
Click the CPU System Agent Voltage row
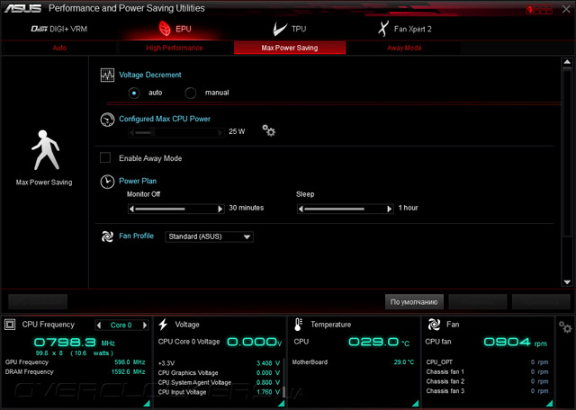[219, 382]
